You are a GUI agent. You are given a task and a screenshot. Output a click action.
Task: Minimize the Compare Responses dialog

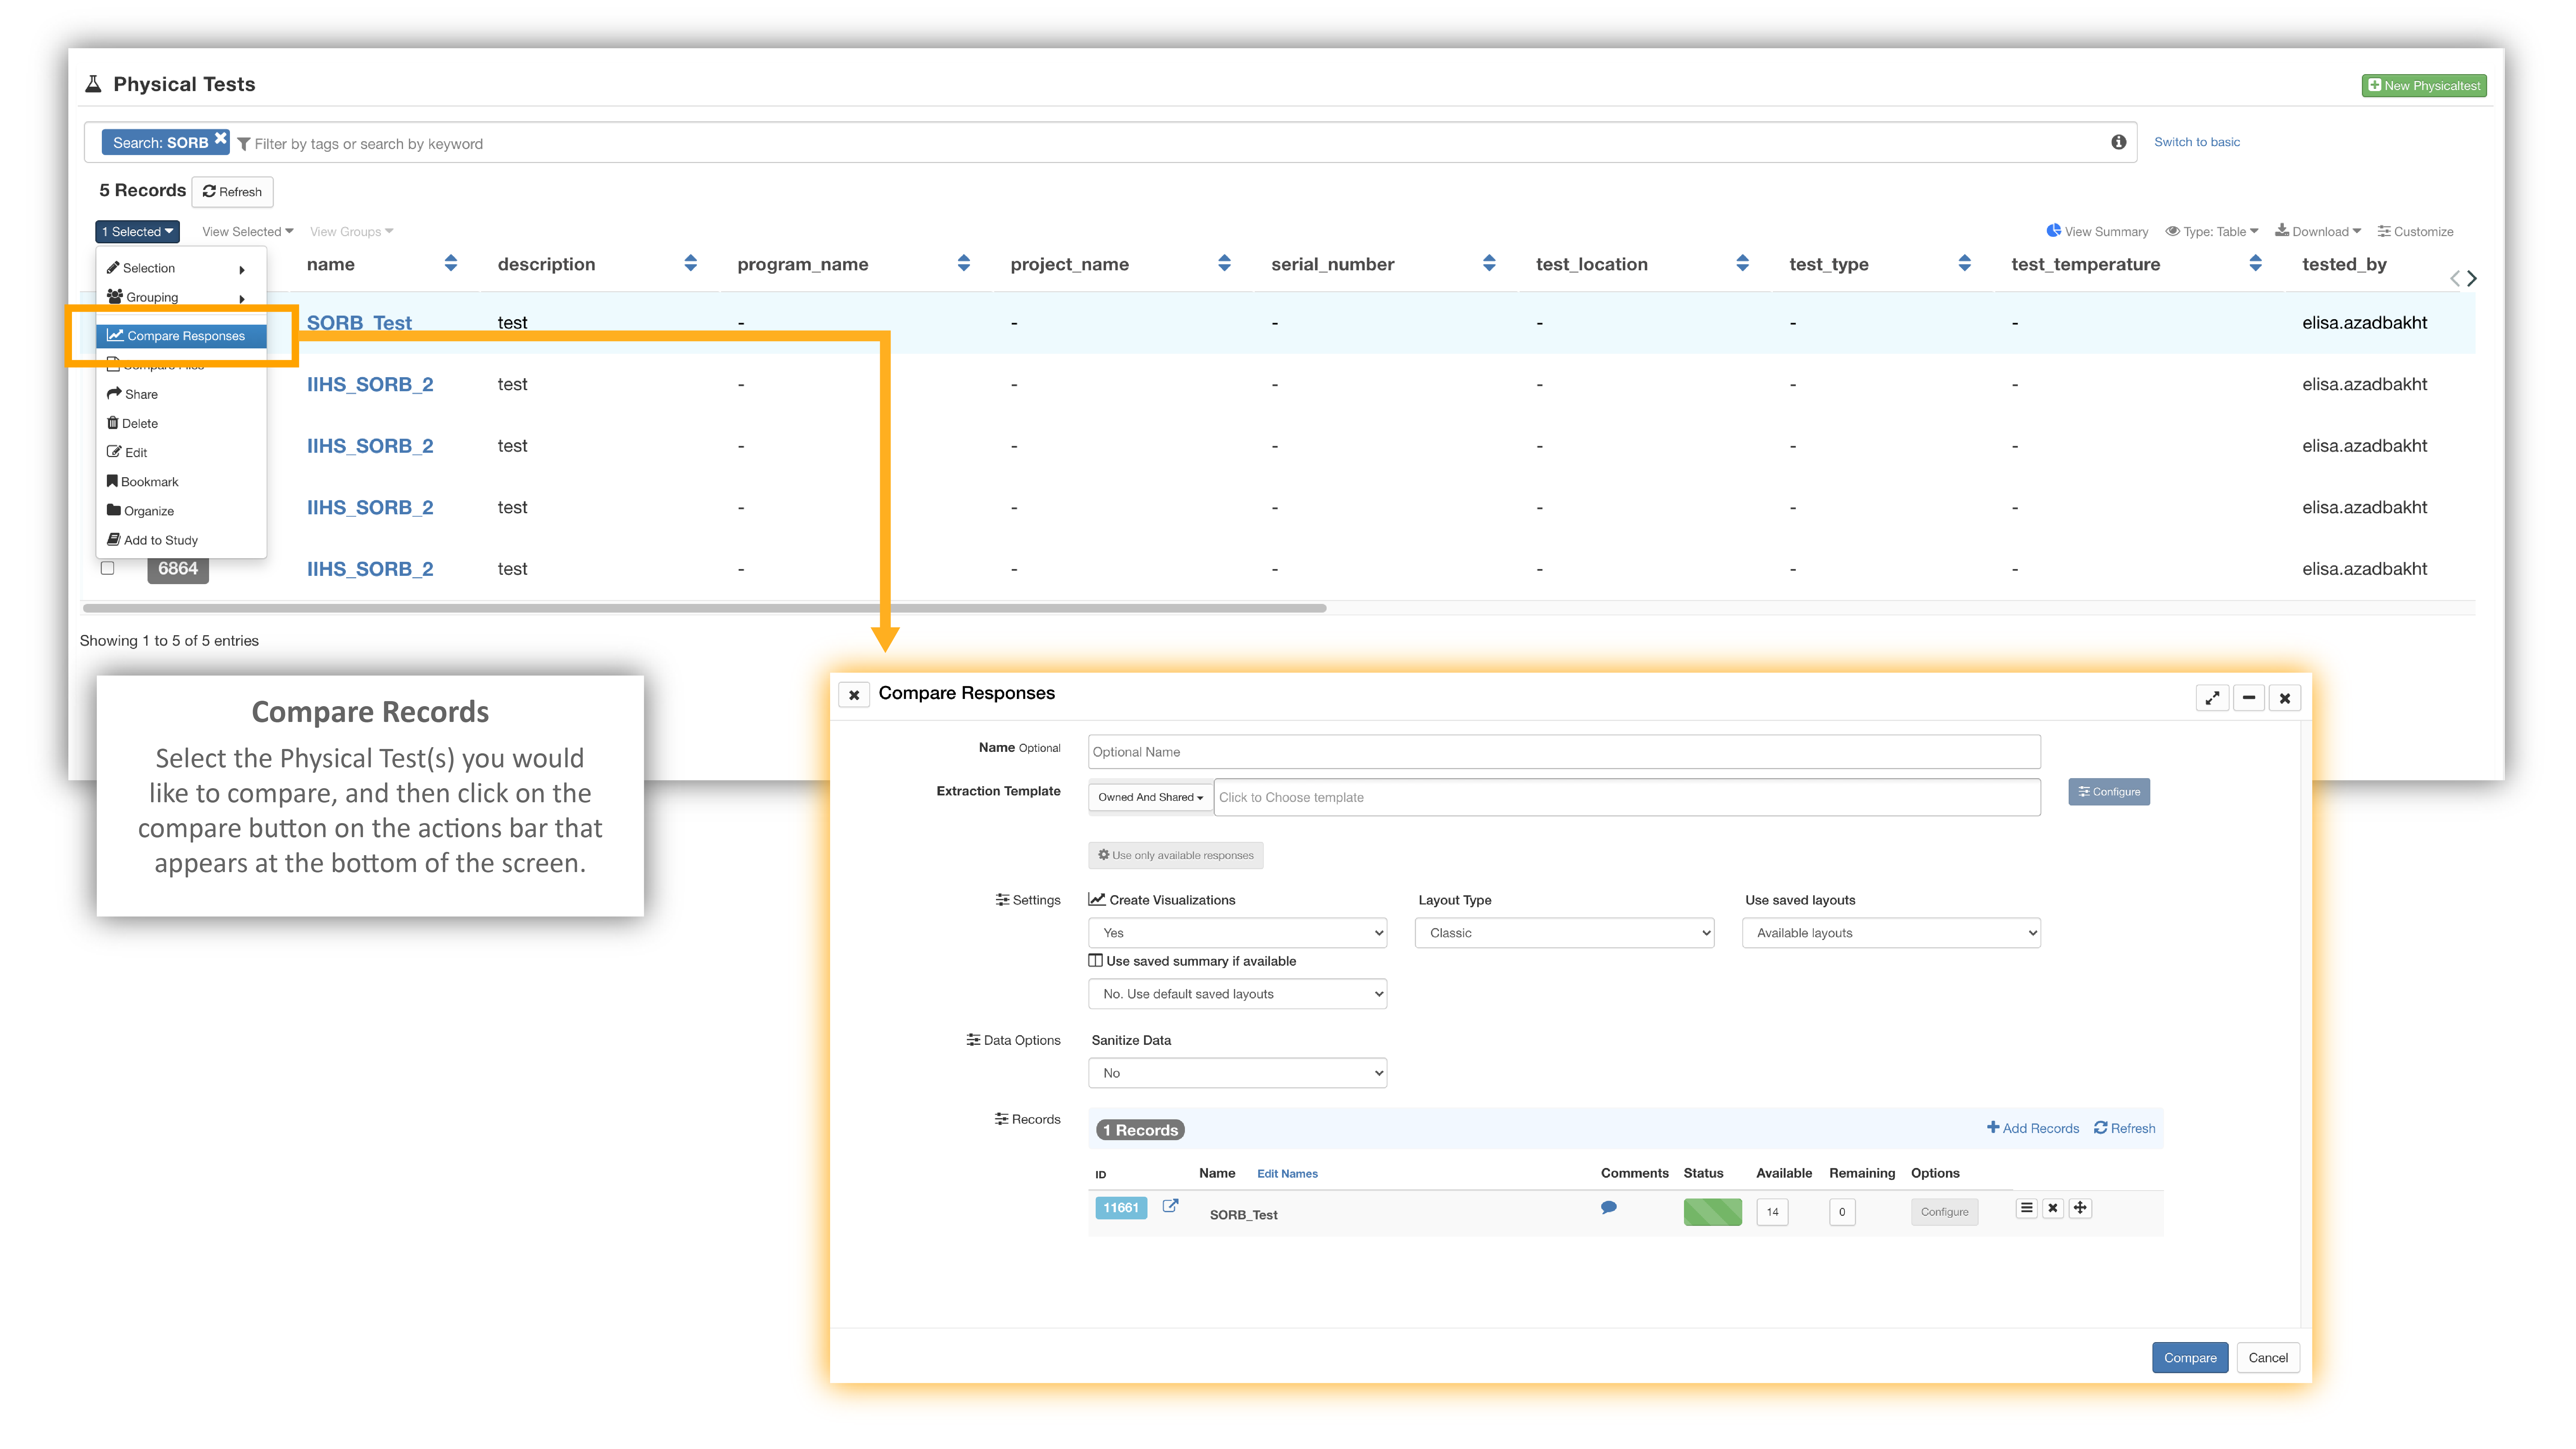coord(2249,698)
